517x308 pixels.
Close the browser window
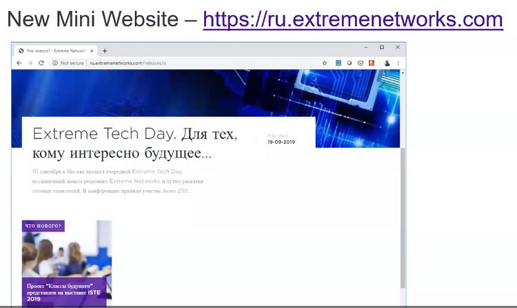[398, 47]
